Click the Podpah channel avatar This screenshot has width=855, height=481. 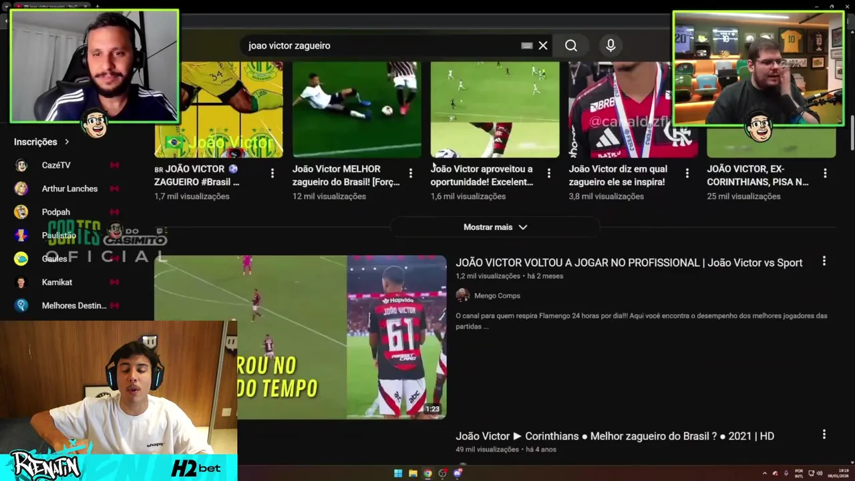pyautogui.click(x=21, y=212)
